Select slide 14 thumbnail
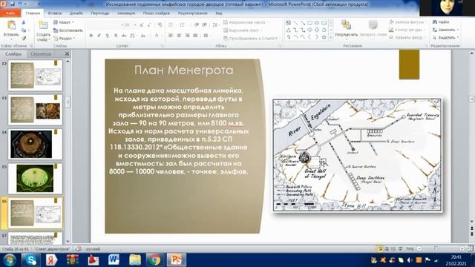This screenshot has width=475, height=267. (36, 145)
